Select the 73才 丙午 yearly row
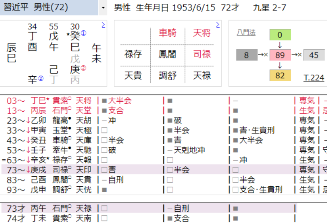Viewport: 327px width, 223px height. click(149, 208)
